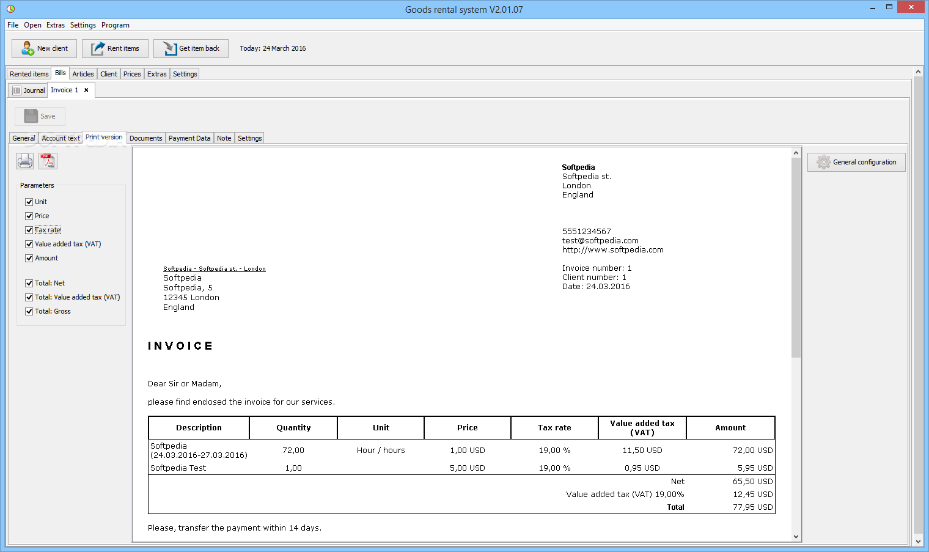This screenshot has height=552, width=929.
Task: Toggle the Total: Gross checkbox
Action: 29,311
